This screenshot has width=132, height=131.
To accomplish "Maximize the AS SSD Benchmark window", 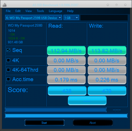I will (x=117, y=5).
